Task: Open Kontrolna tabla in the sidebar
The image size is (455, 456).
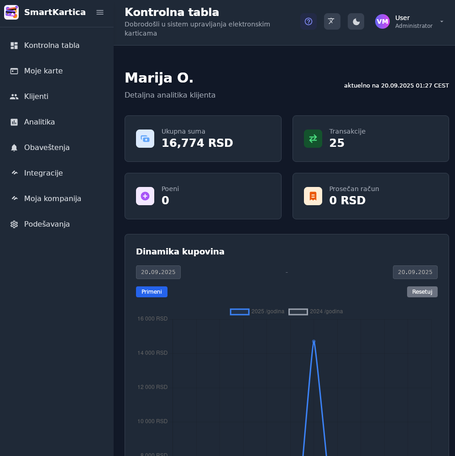Action: click(52, 45)
